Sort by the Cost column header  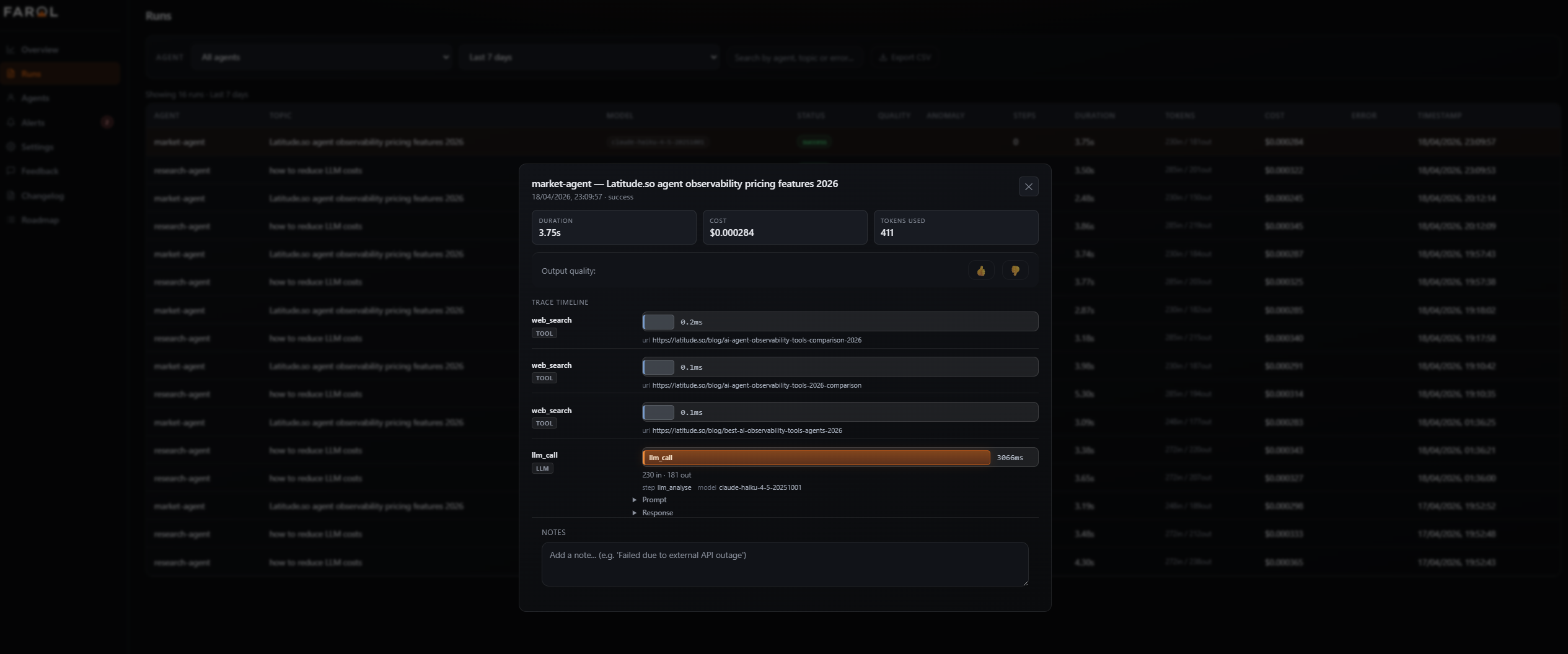[1274, 116]
